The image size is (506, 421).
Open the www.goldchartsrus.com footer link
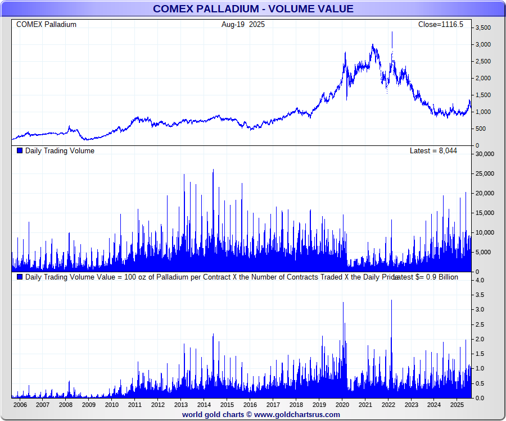[x=297, y=414]
